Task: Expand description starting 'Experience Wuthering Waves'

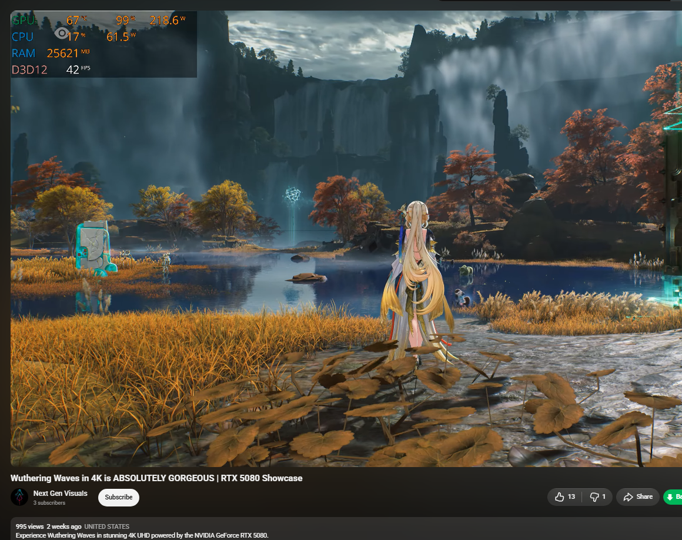Action: pyautogui.click(x=142, y=535)
